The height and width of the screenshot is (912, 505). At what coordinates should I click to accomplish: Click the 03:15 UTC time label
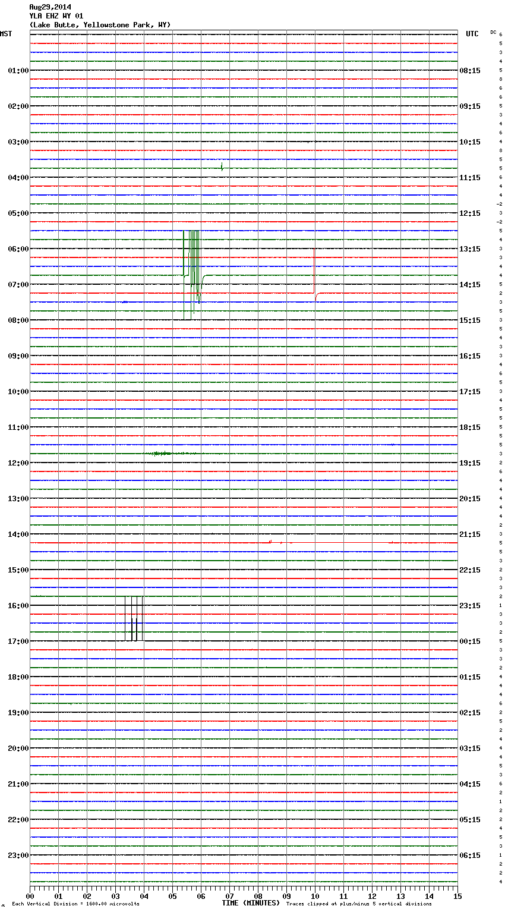[x=470, y=749]
